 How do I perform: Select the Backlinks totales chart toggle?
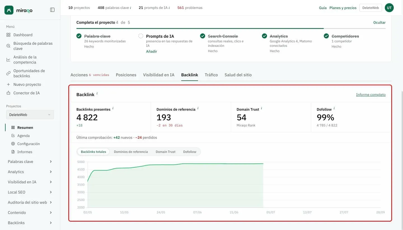tap(93, 152)
